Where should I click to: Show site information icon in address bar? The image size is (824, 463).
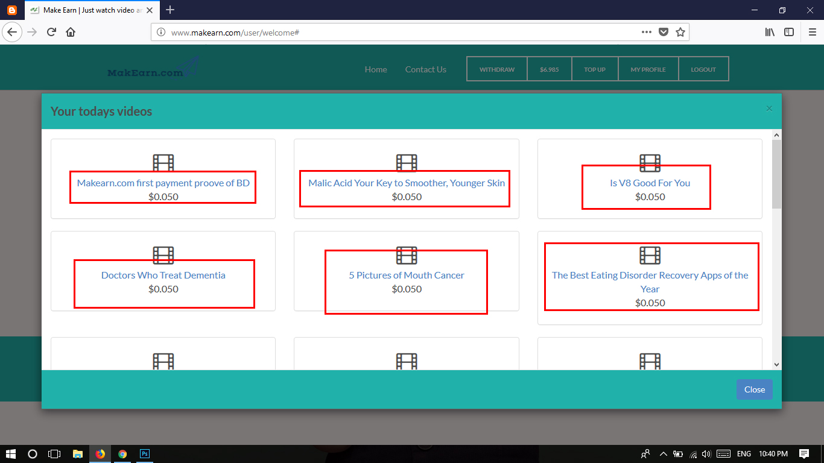161,33
